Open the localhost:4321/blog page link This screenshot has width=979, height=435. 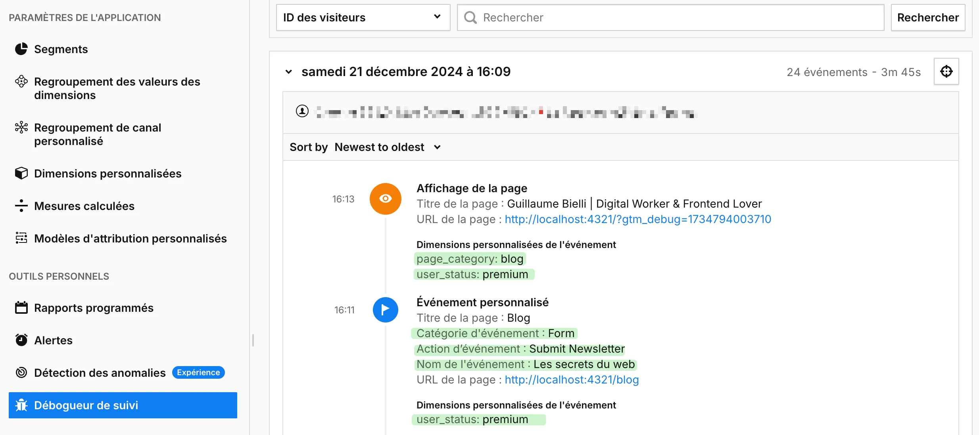pos(572,380)
